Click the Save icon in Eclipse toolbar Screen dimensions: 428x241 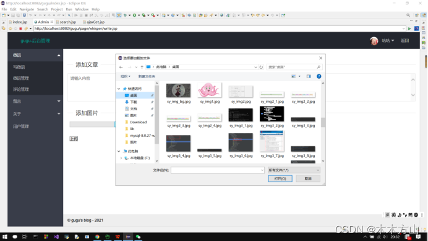13,15
